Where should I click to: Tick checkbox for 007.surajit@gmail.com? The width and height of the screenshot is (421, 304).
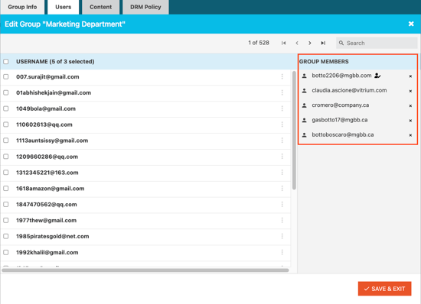click(6, 77)
